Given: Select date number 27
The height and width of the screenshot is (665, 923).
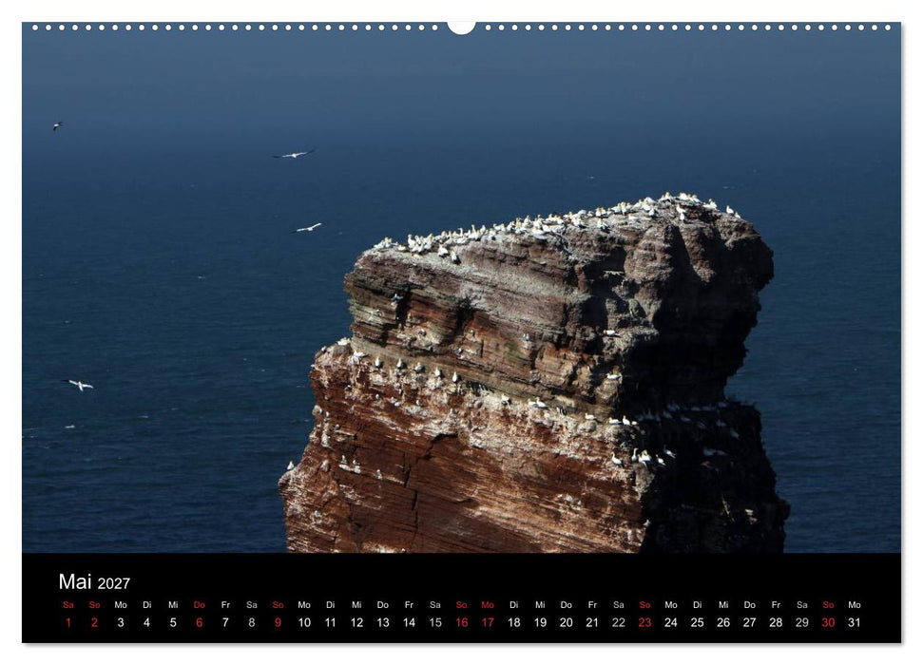Looking at the screenshot, I should pos(750,622).
